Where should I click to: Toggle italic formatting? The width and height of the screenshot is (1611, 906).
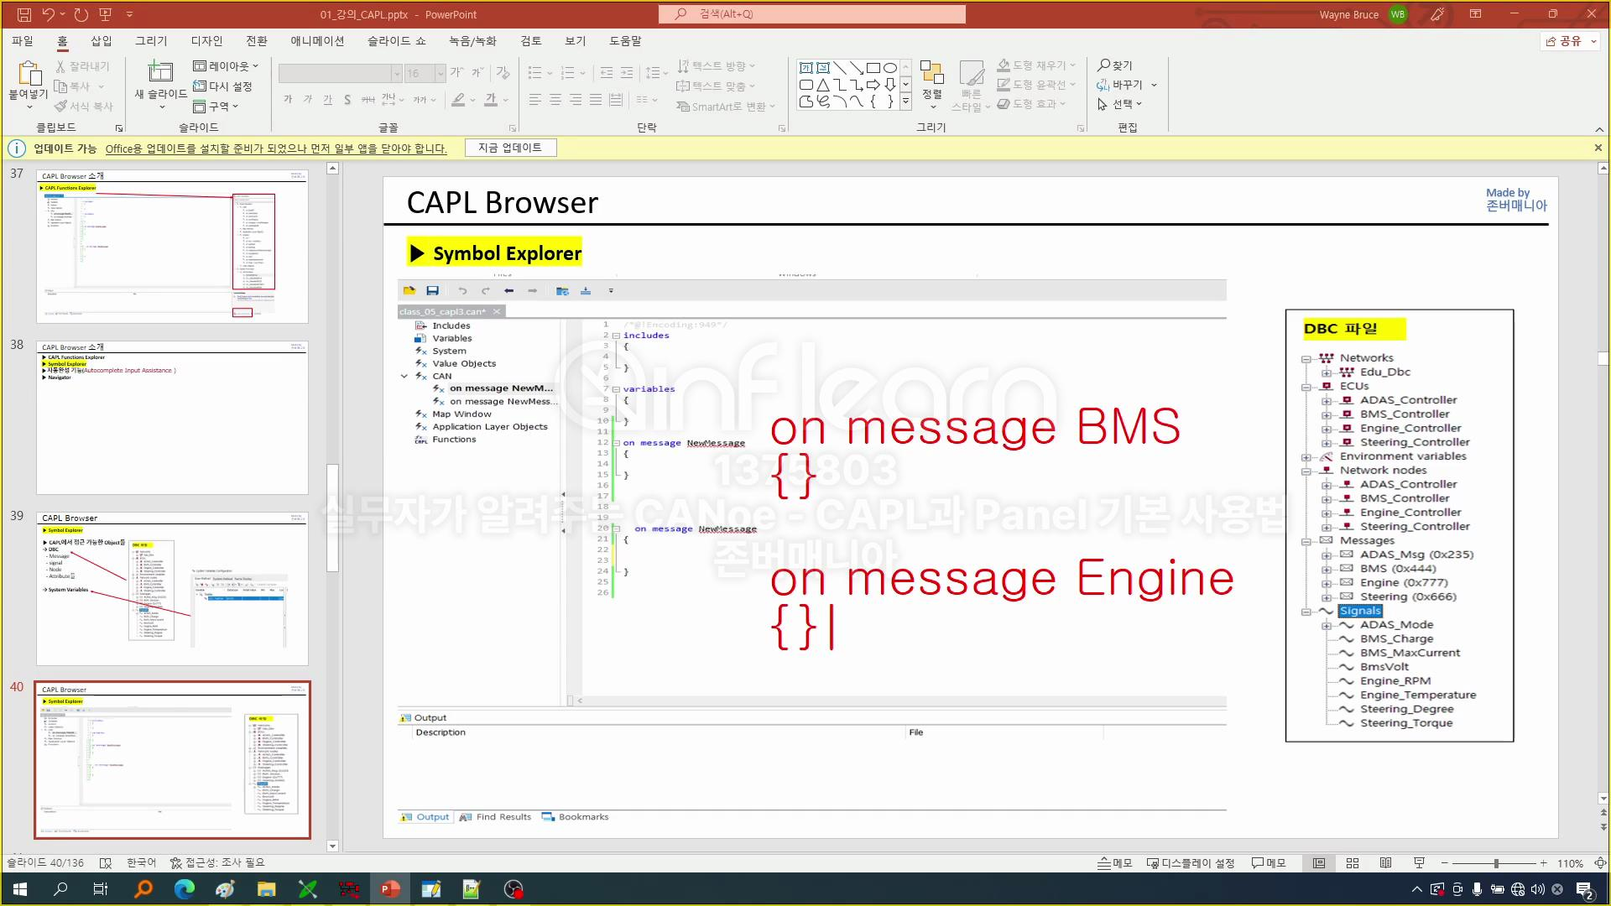308,100
